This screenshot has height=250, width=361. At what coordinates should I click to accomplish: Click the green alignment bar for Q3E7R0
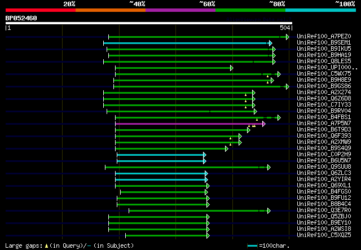tap(200, 211)
